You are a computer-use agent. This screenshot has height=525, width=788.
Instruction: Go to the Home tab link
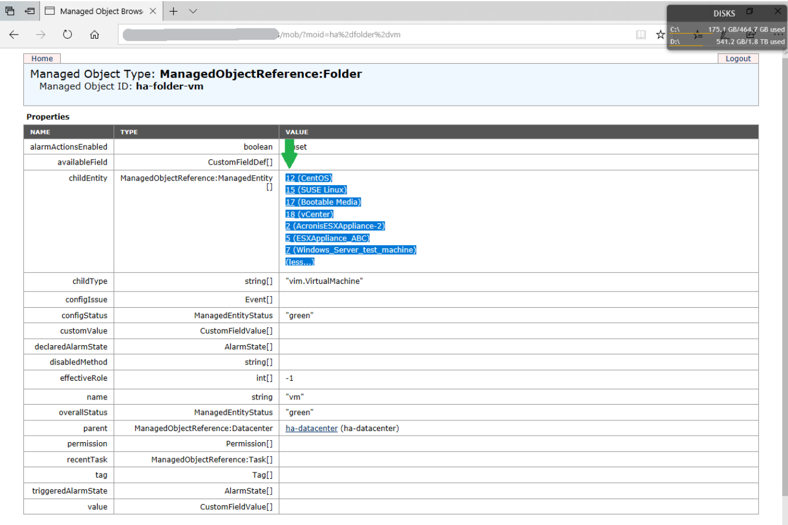(x=42, y=58)
